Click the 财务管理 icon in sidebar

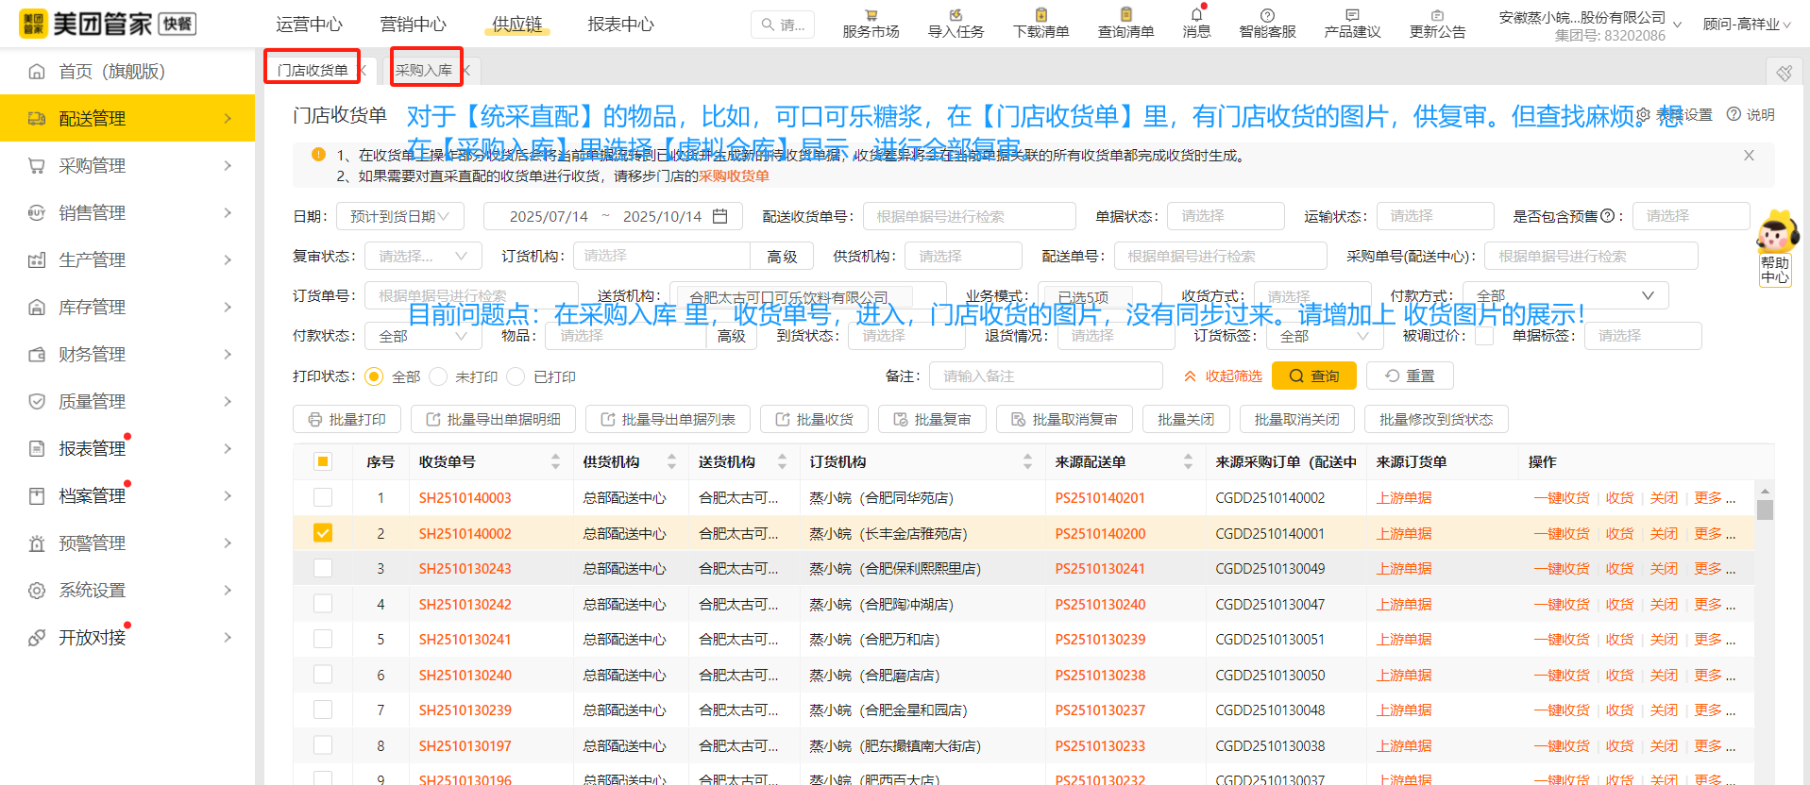[x=37, y=355]
